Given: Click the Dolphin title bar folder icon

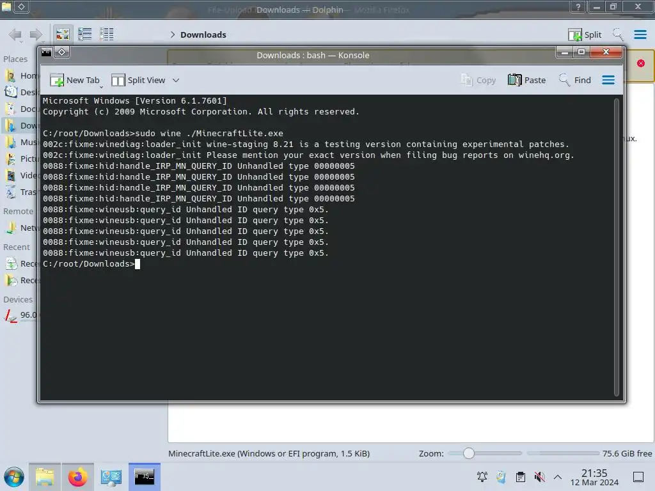Looking at the screenshot, I should (6, 6).
